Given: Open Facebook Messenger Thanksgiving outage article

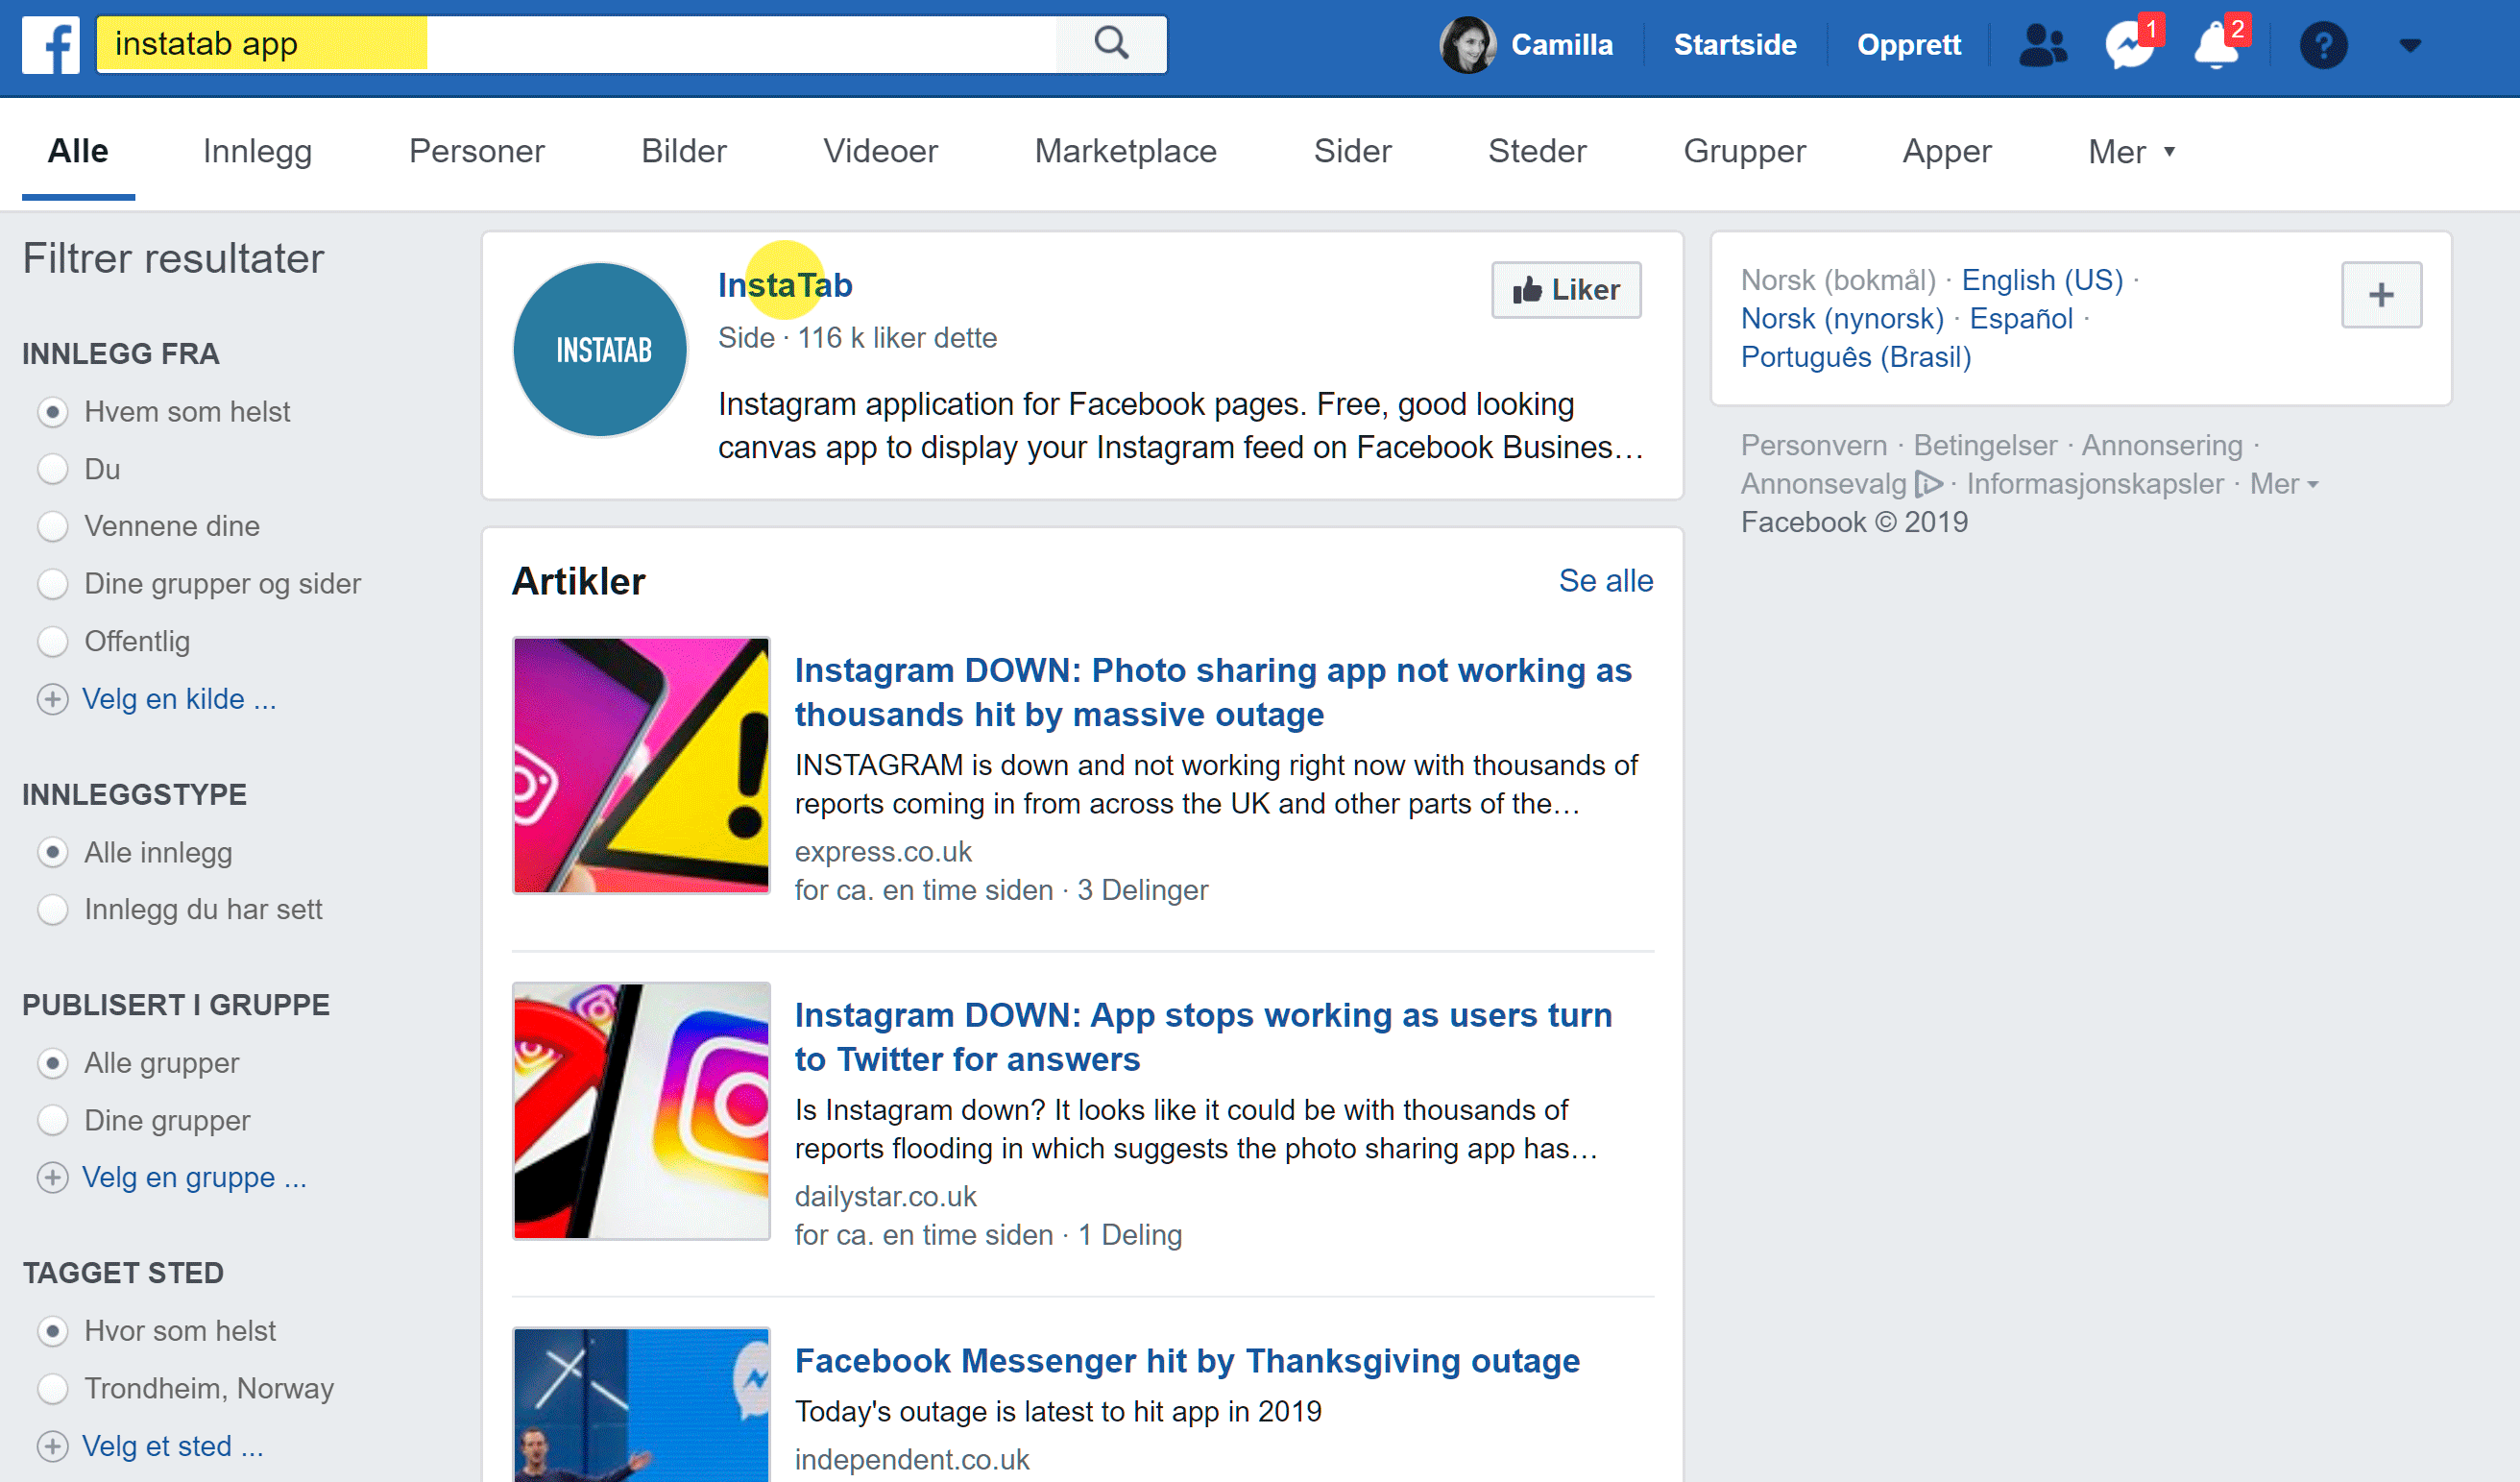Looking at the screenshot, I should point(1187,1361).
